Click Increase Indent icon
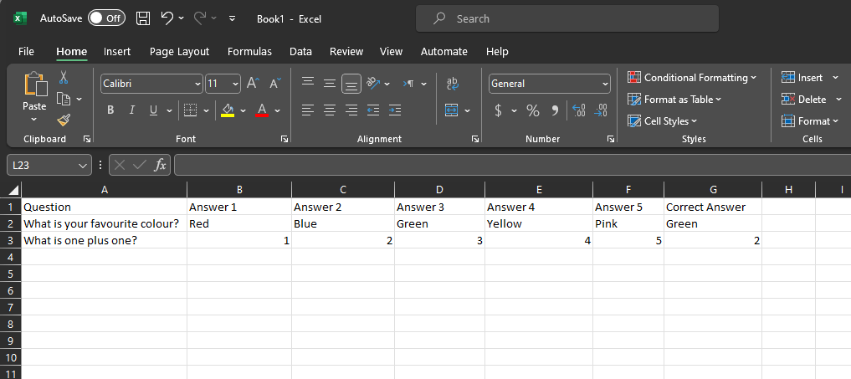 (x=395, y=110)
